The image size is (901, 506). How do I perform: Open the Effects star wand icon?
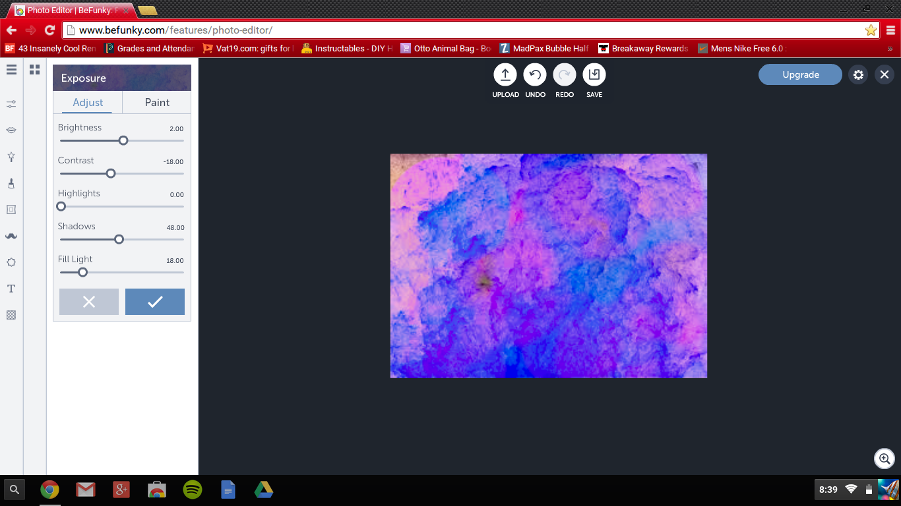pos(11,157)
